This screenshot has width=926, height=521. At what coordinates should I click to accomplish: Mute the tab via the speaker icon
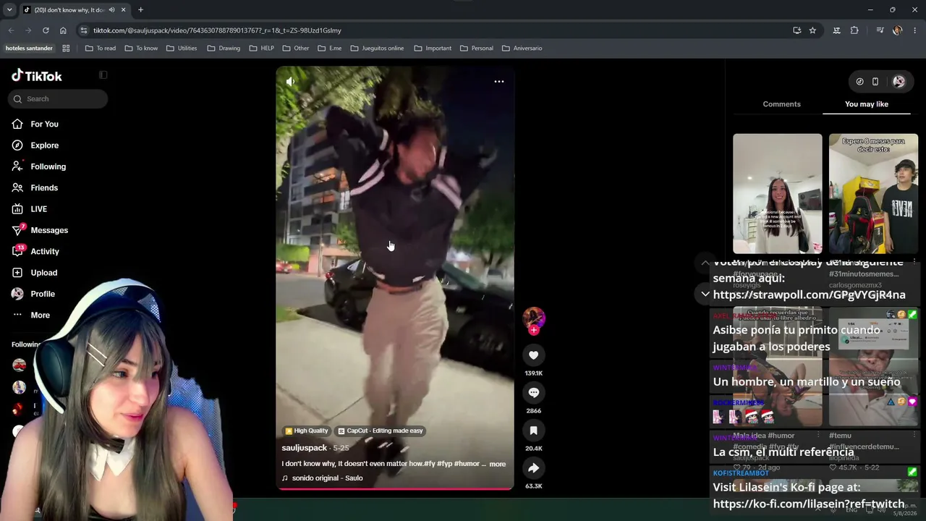coord(111,10)
